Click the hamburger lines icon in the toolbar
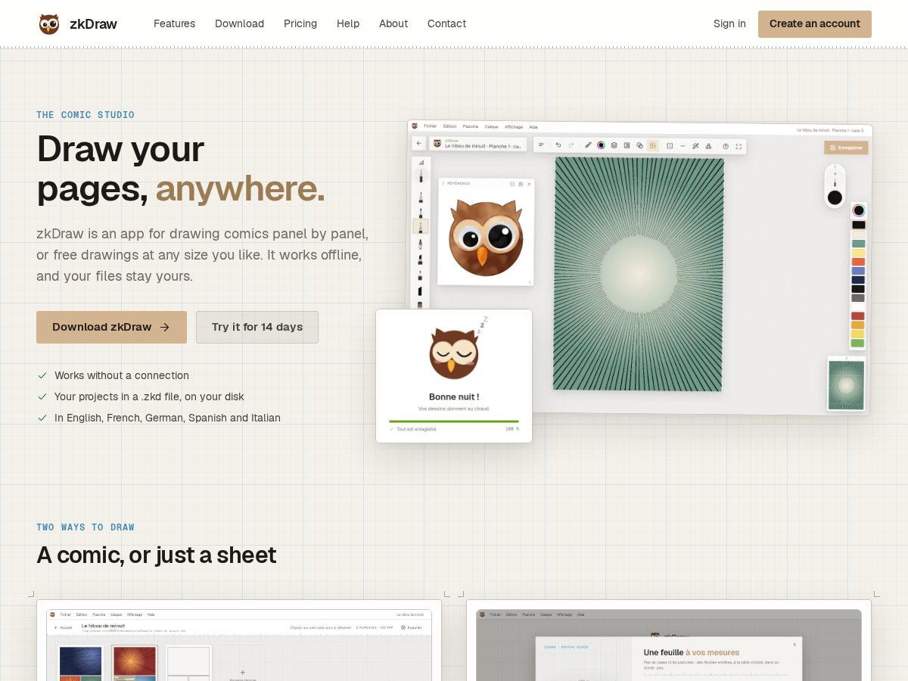The height and width of the screenshot is (681, 908). 541,145
